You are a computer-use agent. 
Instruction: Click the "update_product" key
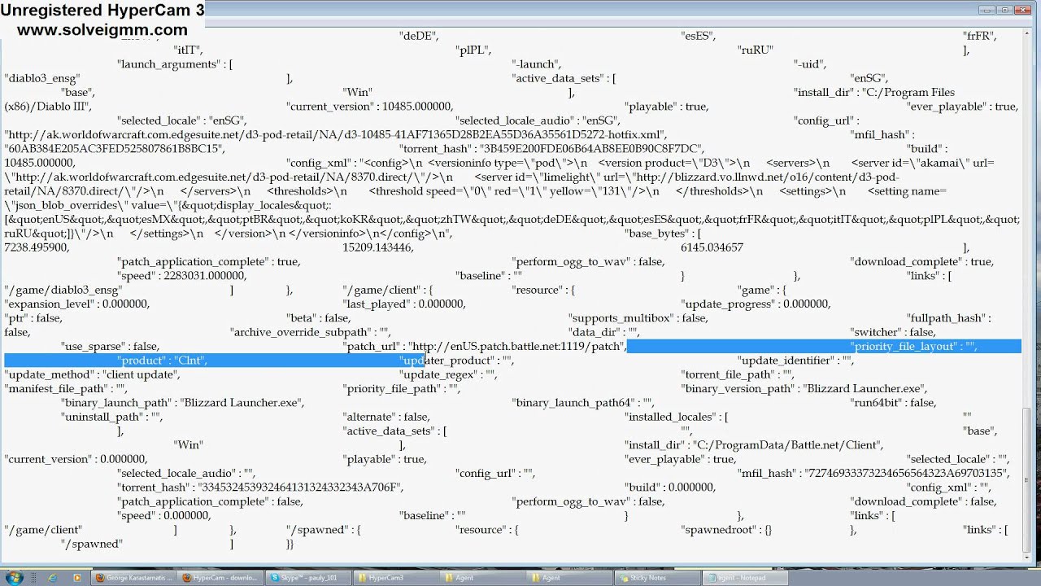[446, 361]
